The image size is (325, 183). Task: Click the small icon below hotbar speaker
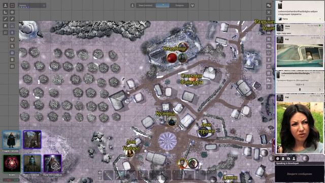point(100,177)
